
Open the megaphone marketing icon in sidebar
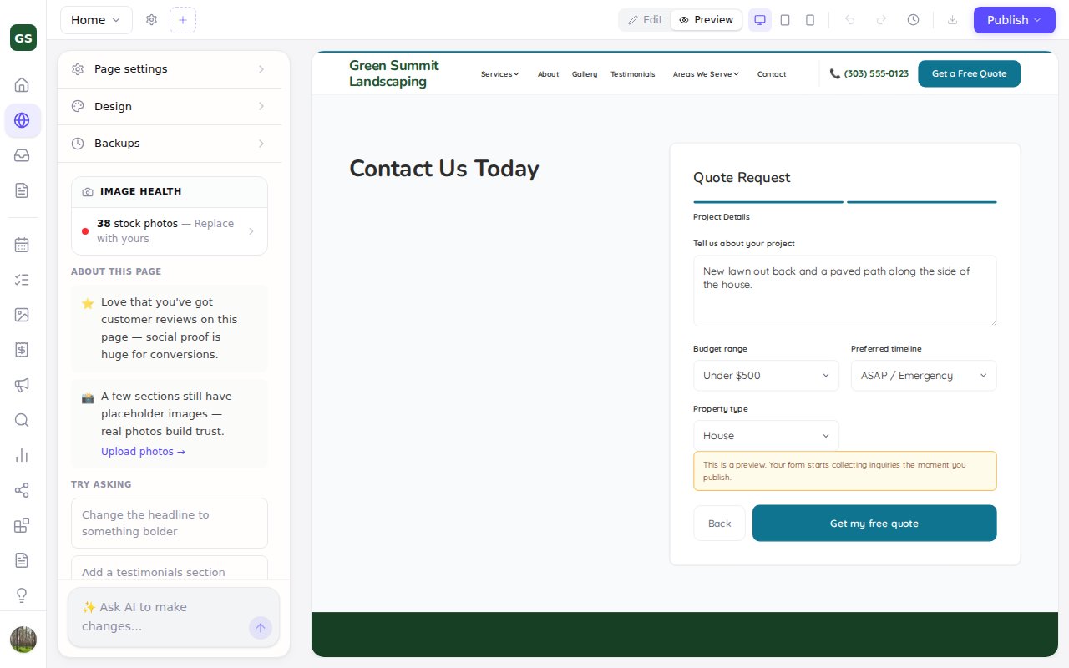point(23,385)
